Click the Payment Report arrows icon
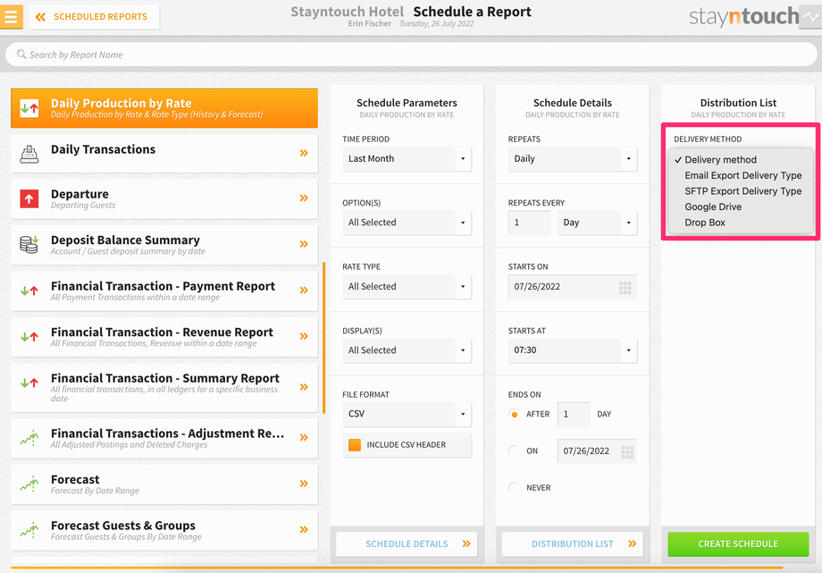The image size is (822, 573). point(29,291)
